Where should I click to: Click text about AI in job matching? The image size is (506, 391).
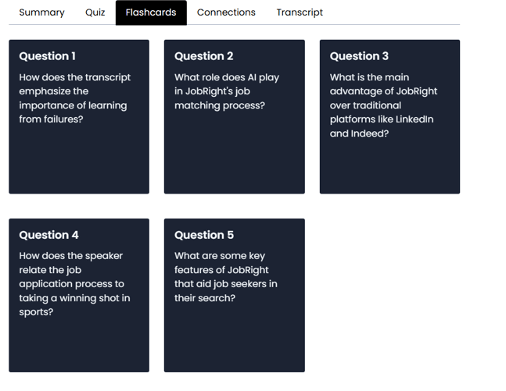(x=227, y=91)
